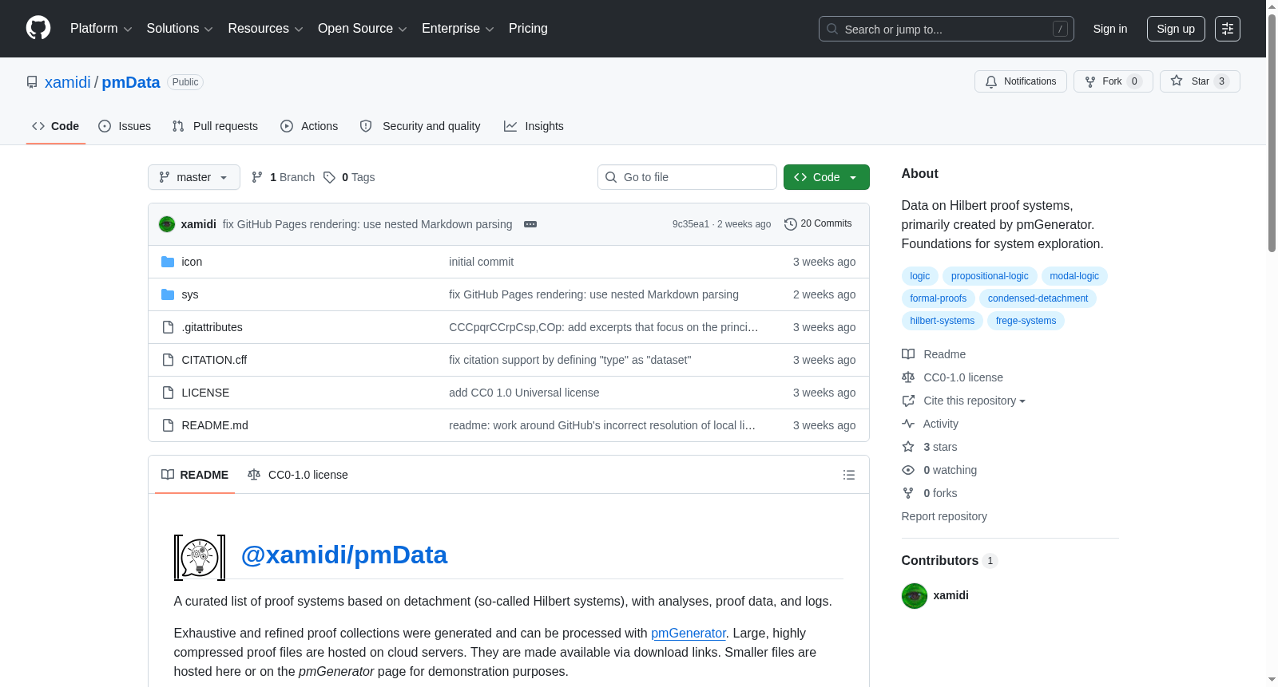1278x687 pixels.
Task: Open the sys folder
Action: tap(190, 294)
